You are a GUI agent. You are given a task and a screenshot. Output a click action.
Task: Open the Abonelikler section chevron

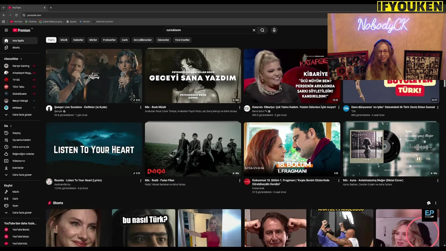21,59
